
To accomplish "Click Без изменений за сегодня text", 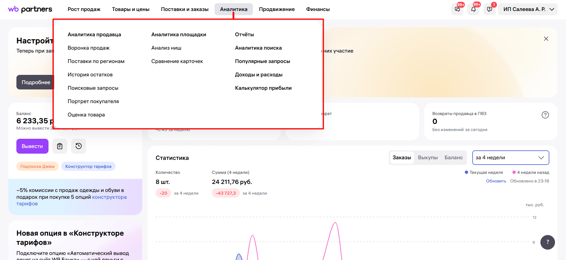I will point(460,130).
